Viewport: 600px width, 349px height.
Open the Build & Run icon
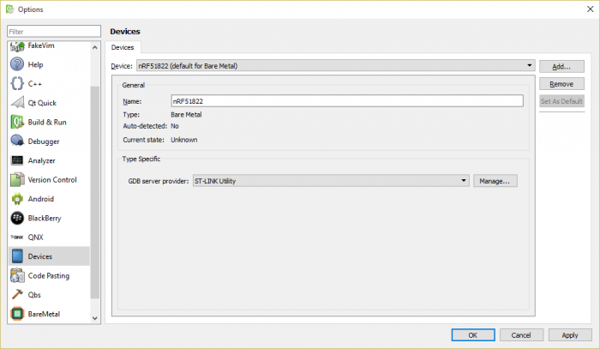click(x=17, y=122)
